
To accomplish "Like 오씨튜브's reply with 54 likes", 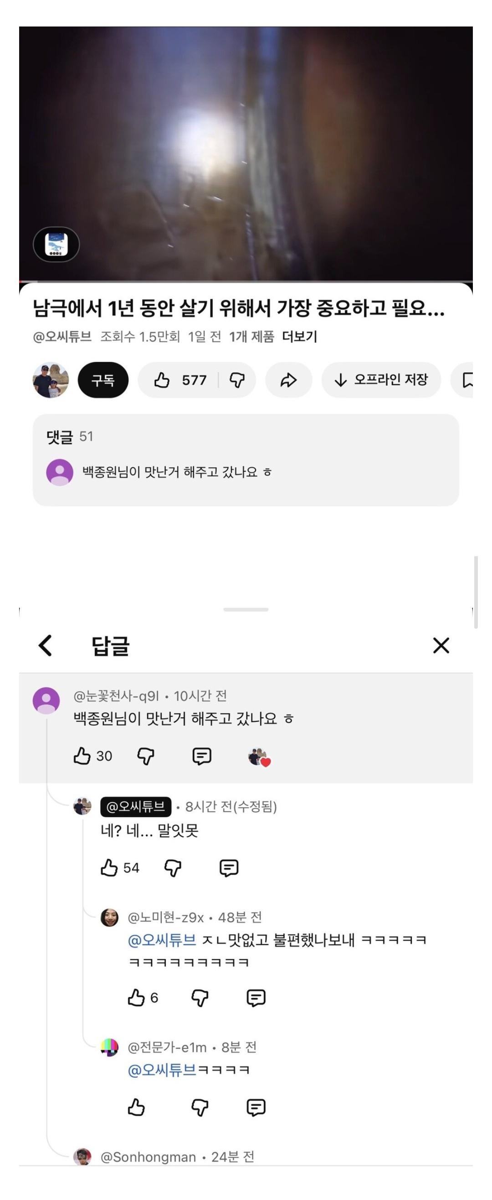I will [x=109, y=867].
